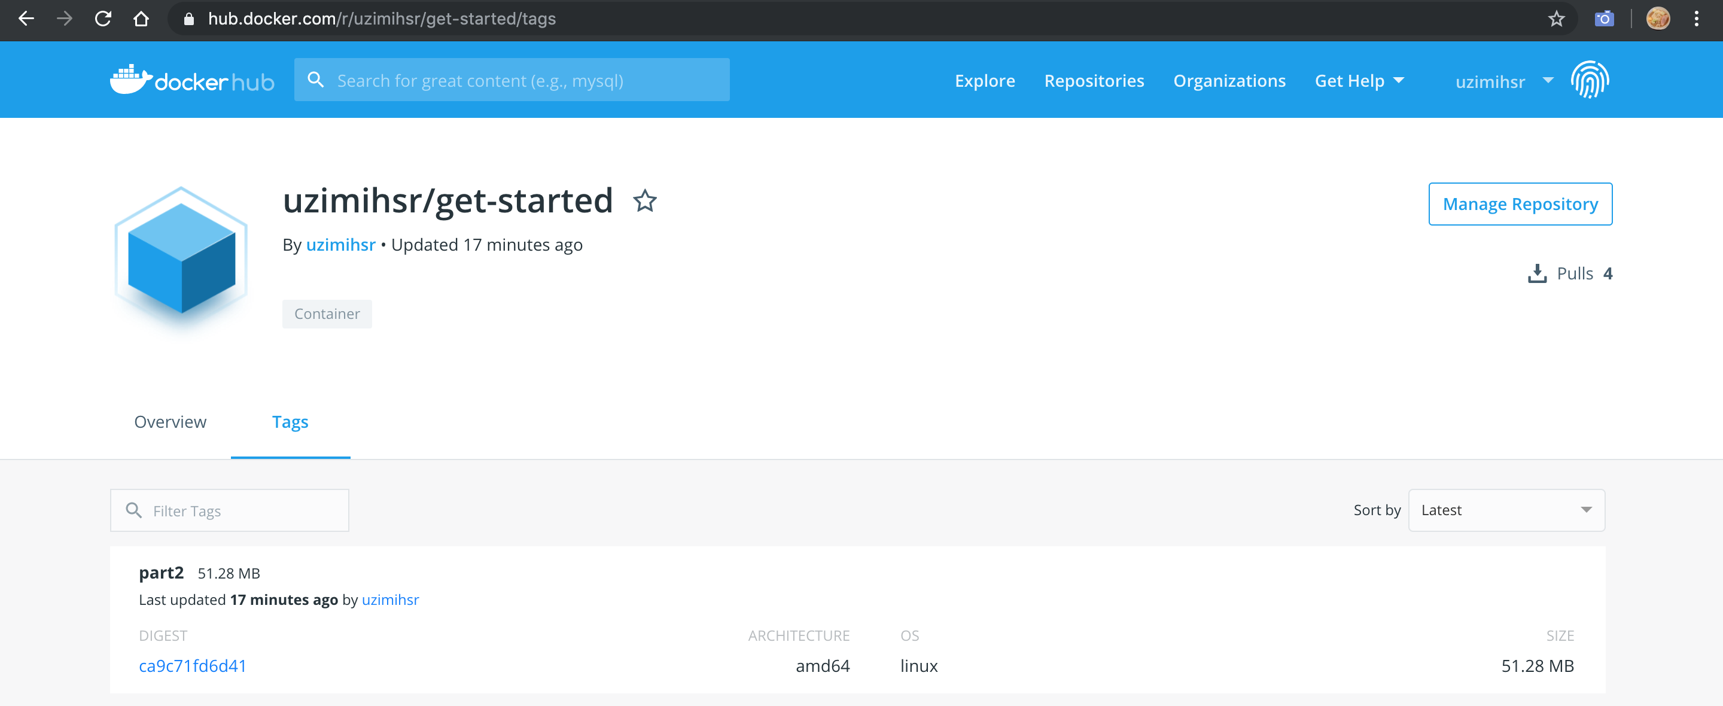Bookmark this page with the address bar star
The image size is (1723, 706).
click(1557, 19)
